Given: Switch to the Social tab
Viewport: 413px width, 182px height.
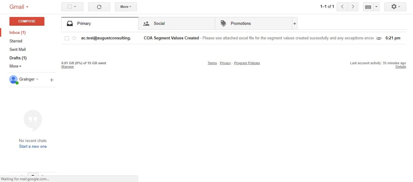Looking at the screenshot, I should (x=177, y=23).
